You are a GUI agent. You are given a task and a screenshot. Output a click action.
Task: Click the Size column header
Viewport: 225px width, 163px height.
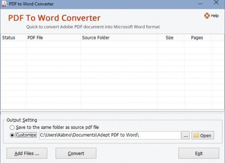pos(171,38)
